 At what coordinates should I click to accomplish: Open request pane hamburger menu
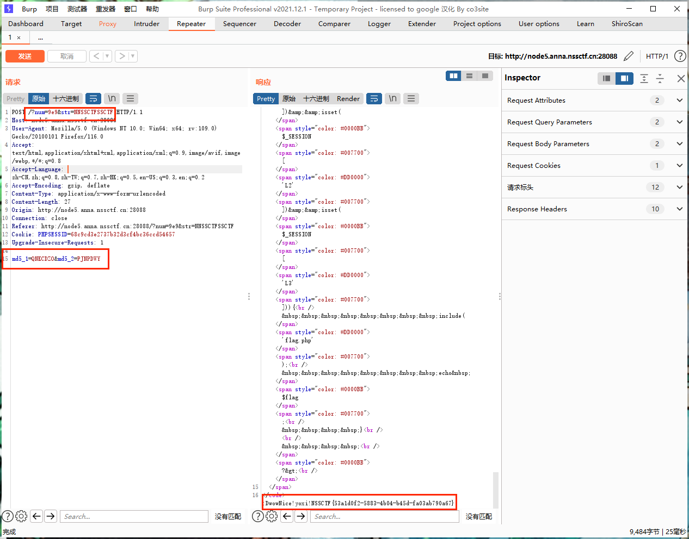coord(130,98)
